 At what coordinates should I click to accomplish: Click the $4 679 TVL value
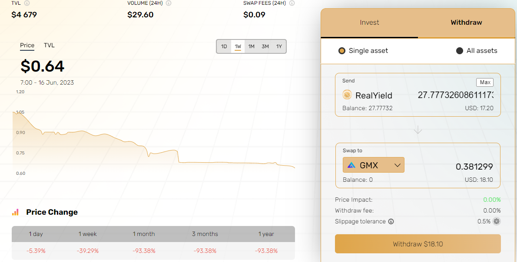tap(24, 15)
